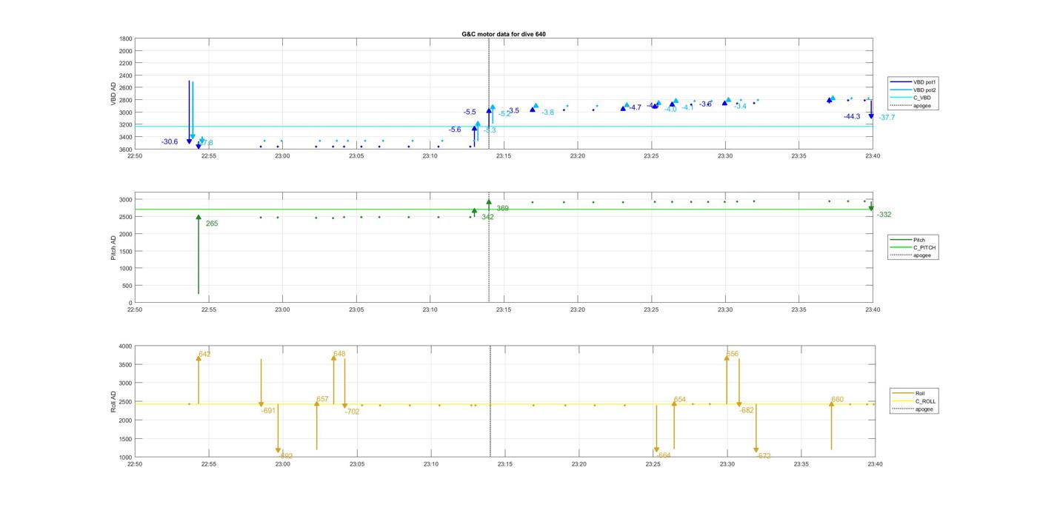
Task: Click the 2600 tick on VBD axis
Action: coord(126,88)
